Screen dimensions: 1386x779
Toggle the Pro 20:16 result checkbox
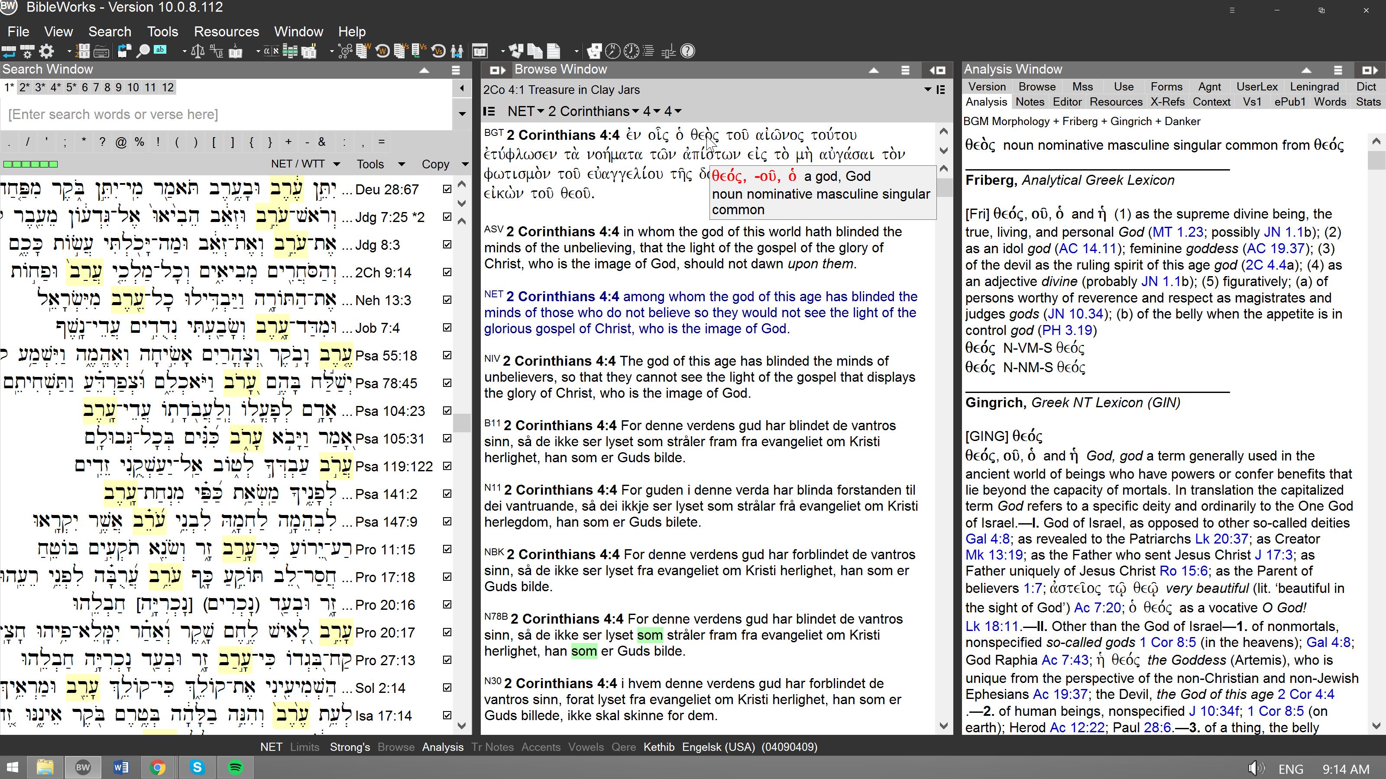click(447, 605)
